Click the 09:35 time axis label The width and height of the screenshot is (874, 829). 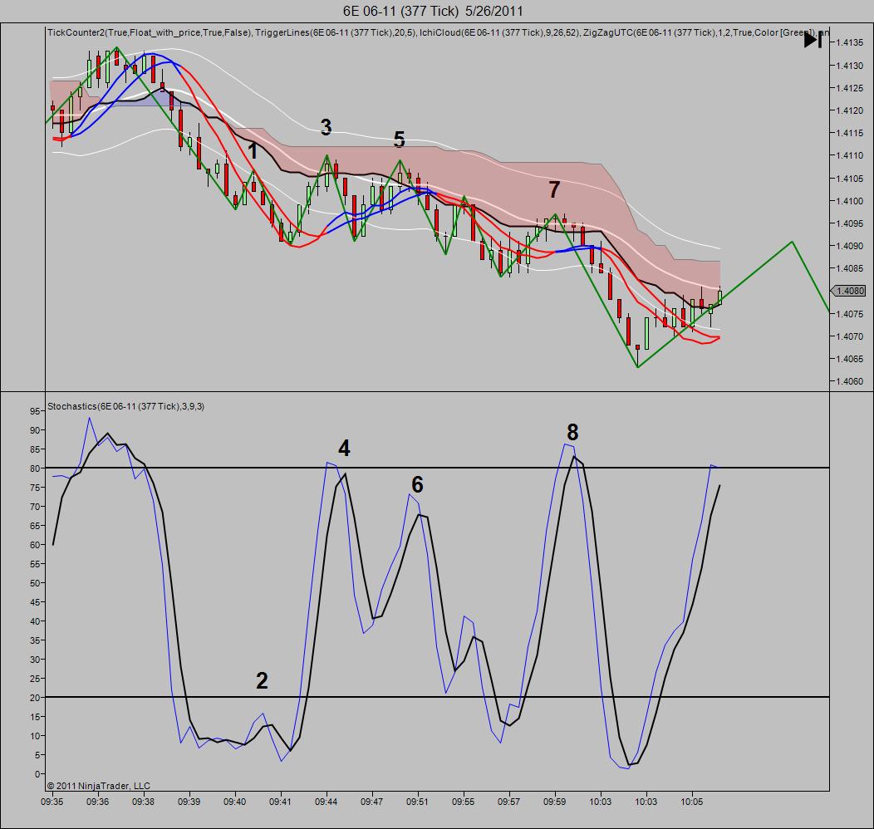coord(52,802)
